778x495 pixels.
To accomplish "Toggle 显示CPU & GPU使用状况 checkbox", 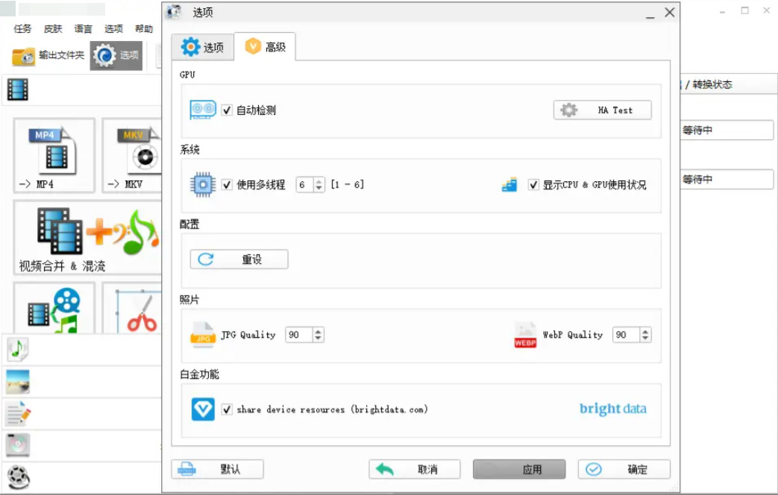I will point(533,185).
